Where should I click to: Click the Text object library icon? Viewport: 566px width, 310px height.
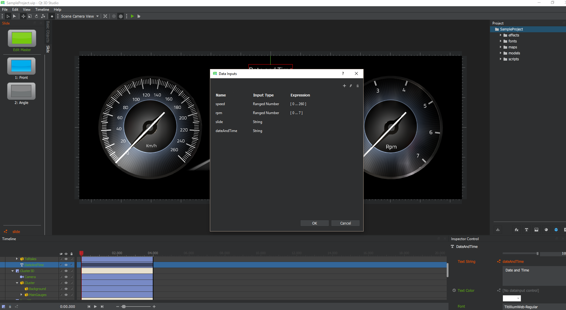tap(526, 230)
